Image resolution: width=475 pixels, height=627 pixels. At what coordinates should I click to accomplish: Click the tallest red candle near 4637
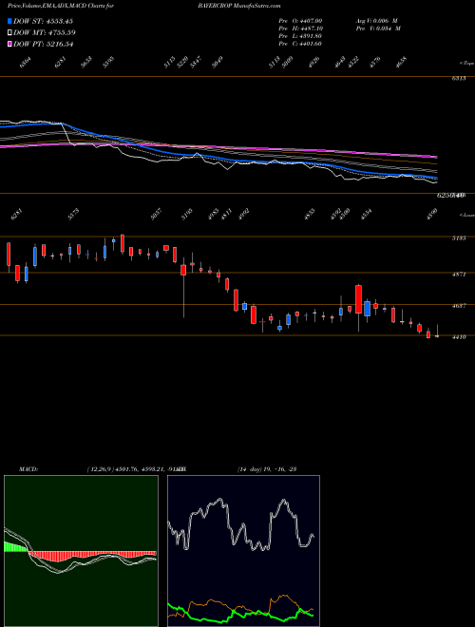pos(359,299)
